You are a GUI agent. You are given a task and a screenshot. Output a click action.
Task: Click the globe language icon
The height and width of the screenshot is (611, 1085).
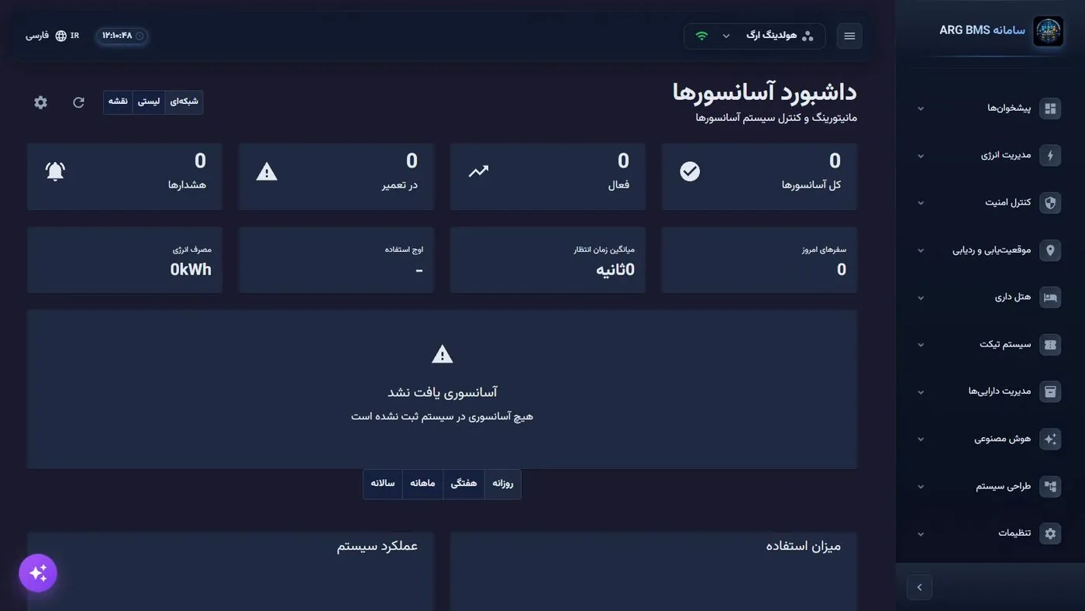click(x=61, y=36)
